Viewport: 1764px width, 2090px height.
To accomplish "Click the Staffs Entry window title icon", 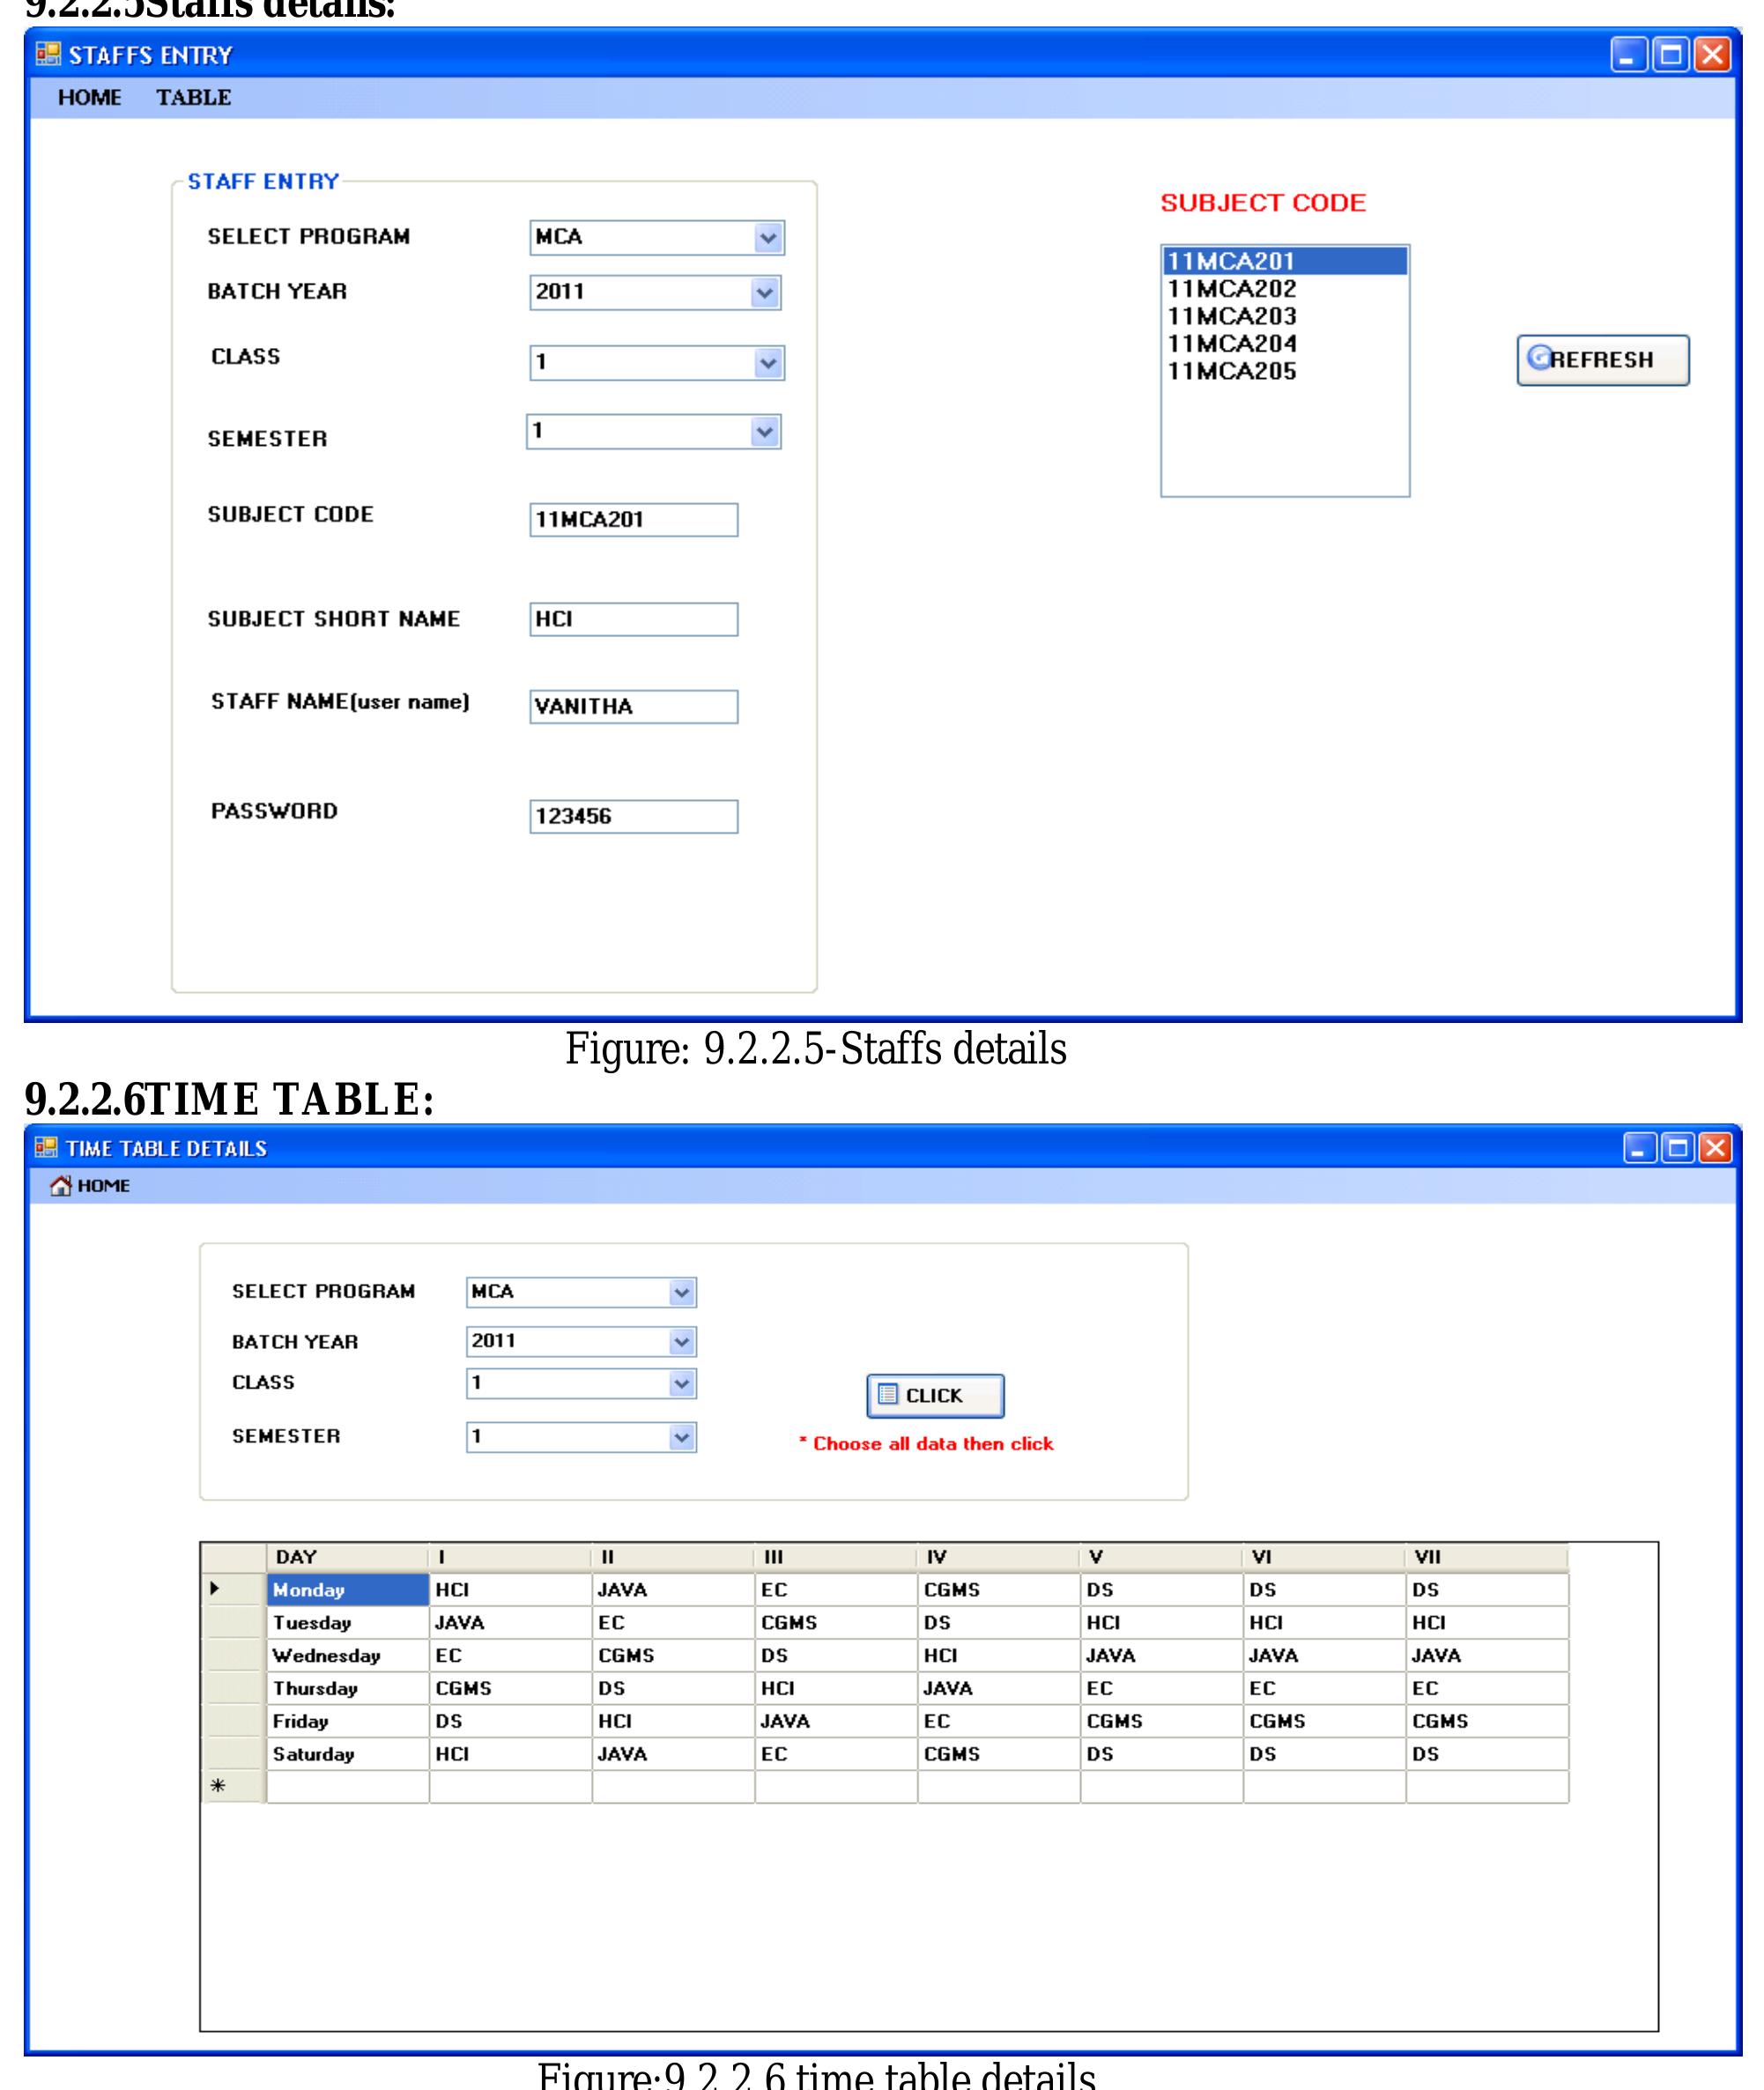I will [48, 54].
